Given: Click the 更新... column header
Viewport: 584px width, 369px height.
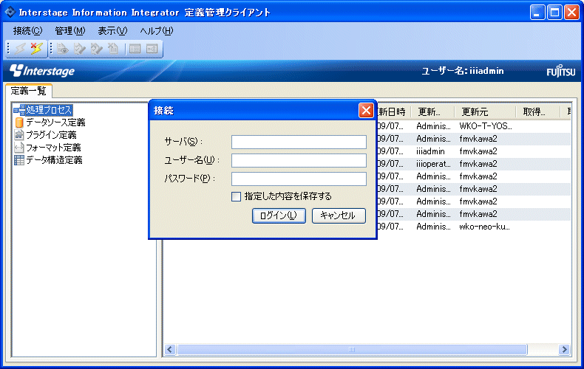Looking at the screenshot, I should [x=432, y=111].
